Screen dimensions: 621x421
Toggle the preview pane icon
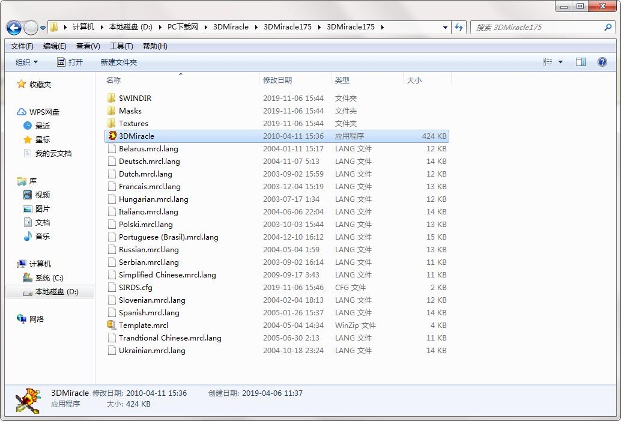pos(581,62)
